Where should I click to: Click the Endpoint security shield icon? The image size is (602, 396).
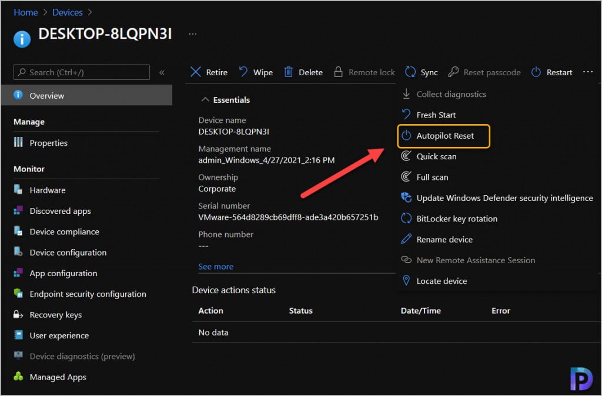point(18,293)
